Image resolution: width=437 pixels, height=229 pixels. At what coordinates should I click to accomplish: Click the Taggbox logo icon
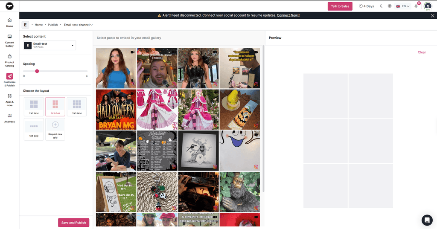pos(9,6)
